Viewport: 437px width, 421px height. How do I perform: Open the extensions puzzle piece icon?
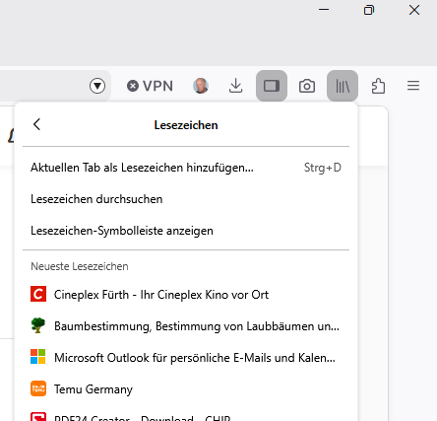point(378,86)
